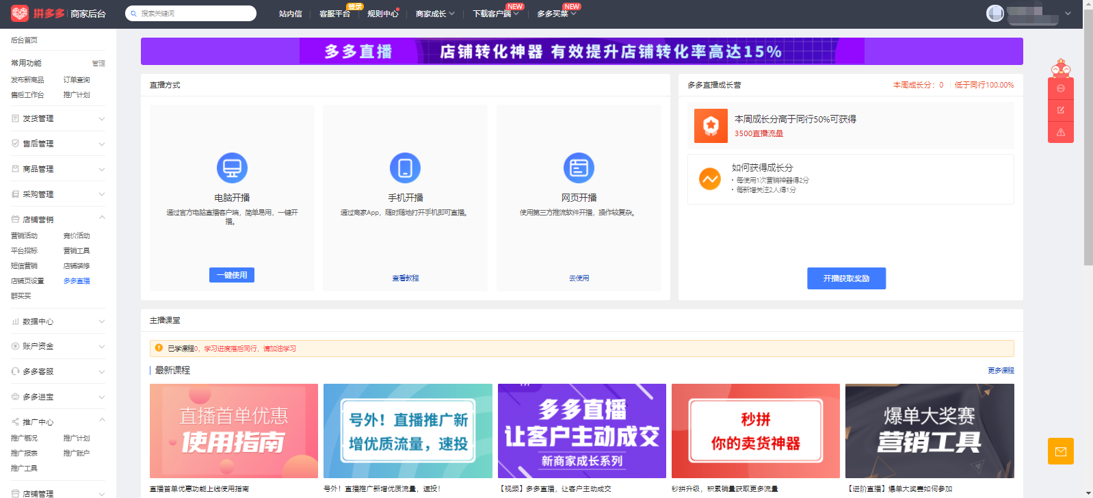1093x498 pixels.
Task: Open 发布新商品 shortcut
Action: [x=27, y=80]
